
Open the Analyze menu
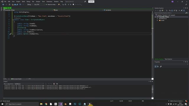[38, 1]
